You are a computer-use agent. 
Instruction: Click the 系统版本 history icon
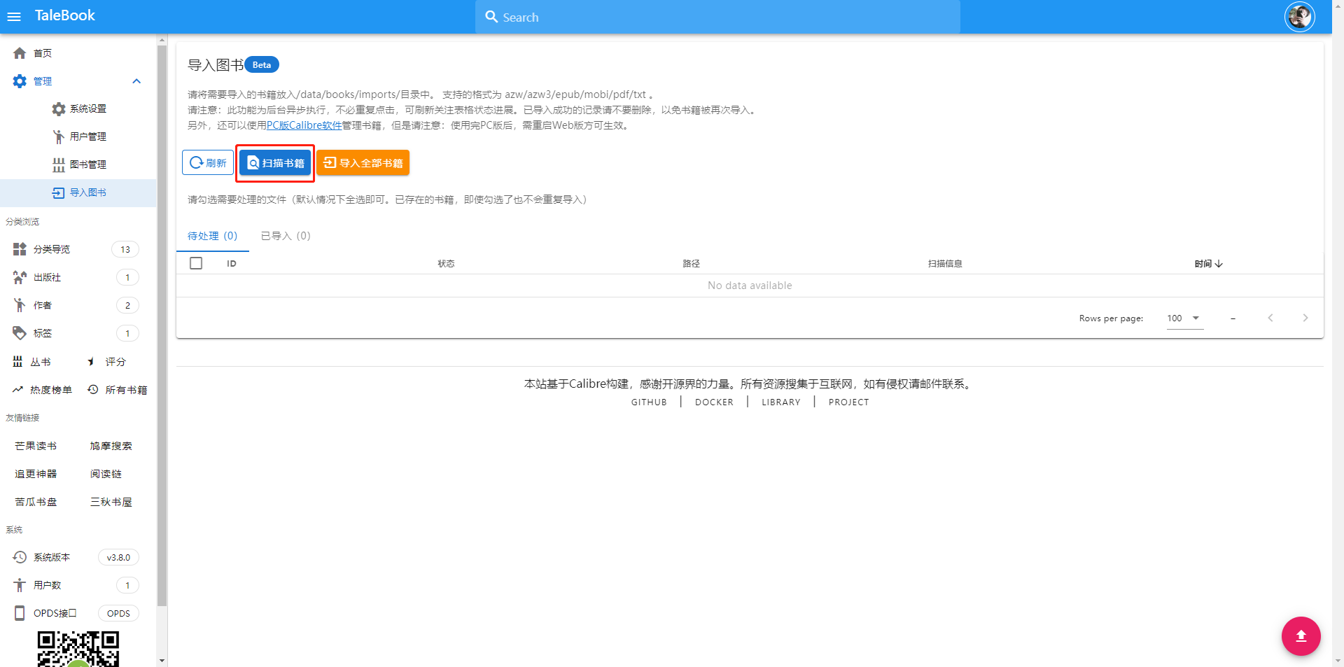(x=20, y=557)
